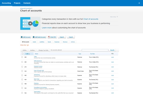143x94 pixels.
Task: Click the YTD amount for Advertising row
Action: coord(112,75)
